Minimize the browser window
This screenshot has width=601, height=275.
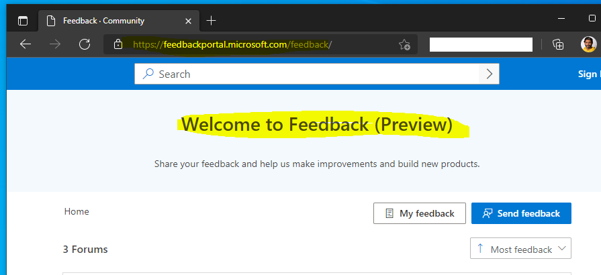click(561, 18)
